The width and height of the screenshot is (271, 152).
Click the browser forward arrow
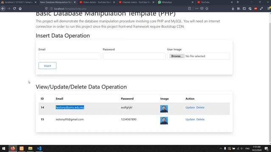click(x=9, y=8)
